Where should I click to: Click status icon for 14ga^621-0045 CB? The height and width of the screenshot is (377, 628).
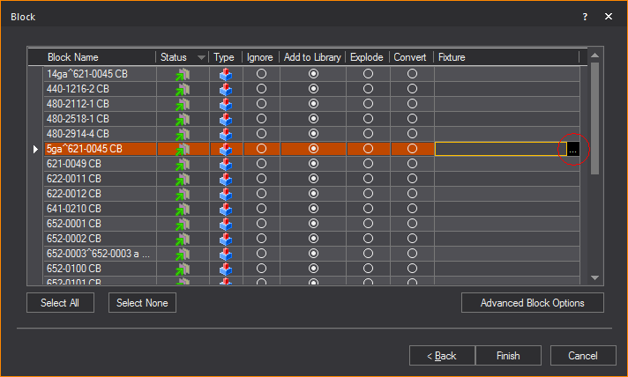(183, 75)
